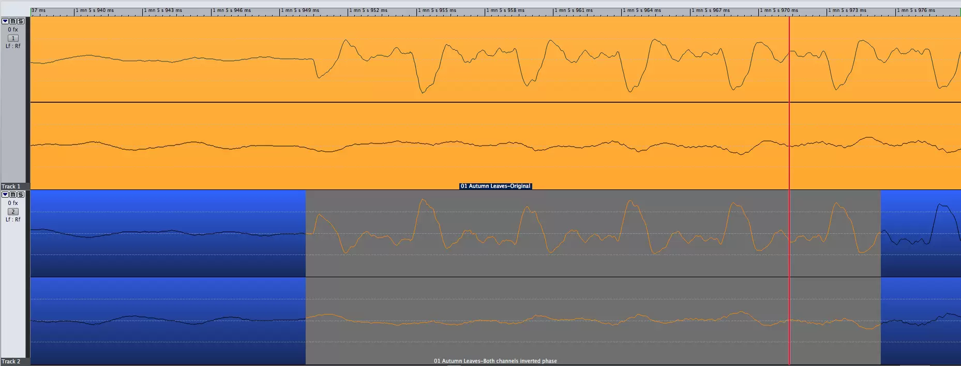Screen dimensions: 961x366
Task: Mute Track 1 with the M button
Action: click(x=13, y=21)
